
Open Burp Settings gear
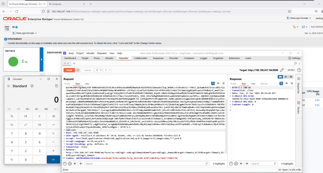pyautogui.click(x=294, y=58)
